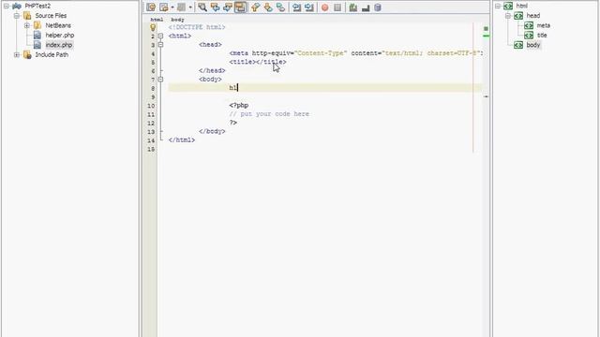Open the Forward history dropdown arrow
The image size is (600, 337).
pos(190,7)
